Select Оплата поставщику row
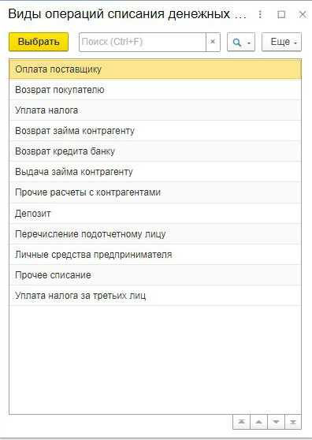Screen dimensions: 312x440 click(x=155, y=69)
